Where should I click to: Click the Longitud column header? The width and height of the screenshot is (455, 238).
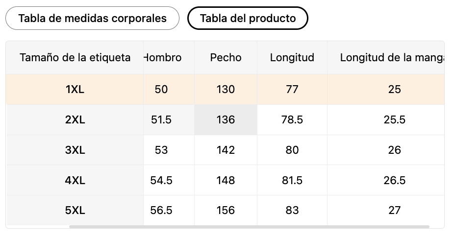(x=292, y=57)
